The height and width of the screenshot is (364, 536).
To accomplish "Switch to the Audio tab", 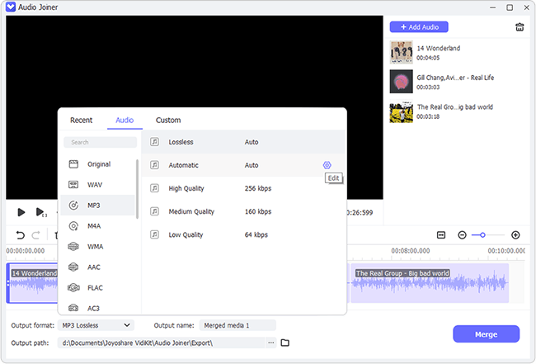I will (125, 120).
